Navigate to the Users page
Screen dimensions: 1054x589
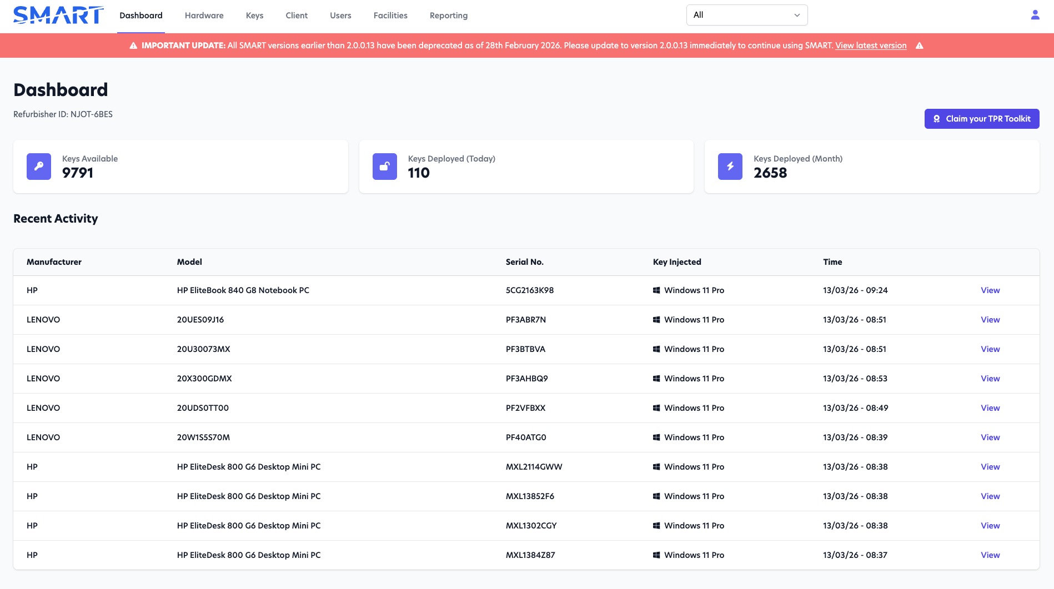[340, 15]
